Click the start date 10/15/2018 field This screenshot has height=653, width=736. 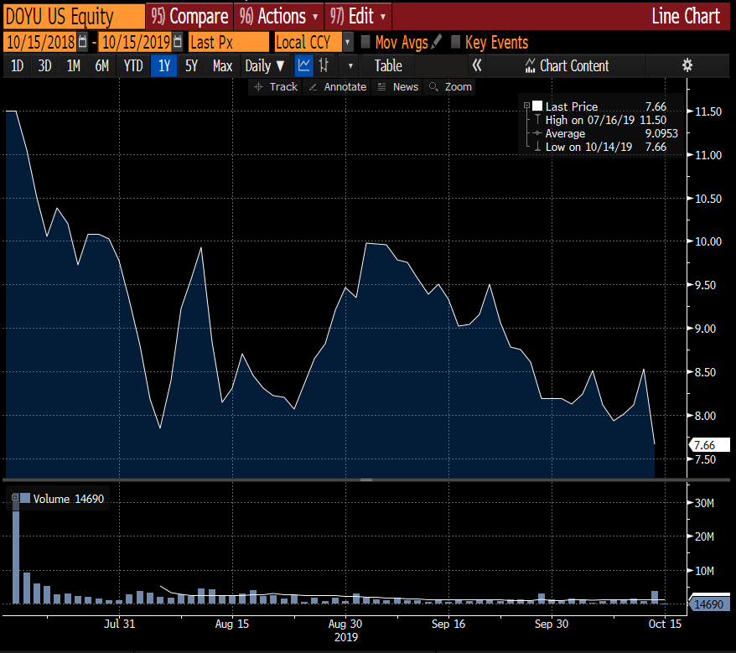pyautogui.click(x=40, y=42)
